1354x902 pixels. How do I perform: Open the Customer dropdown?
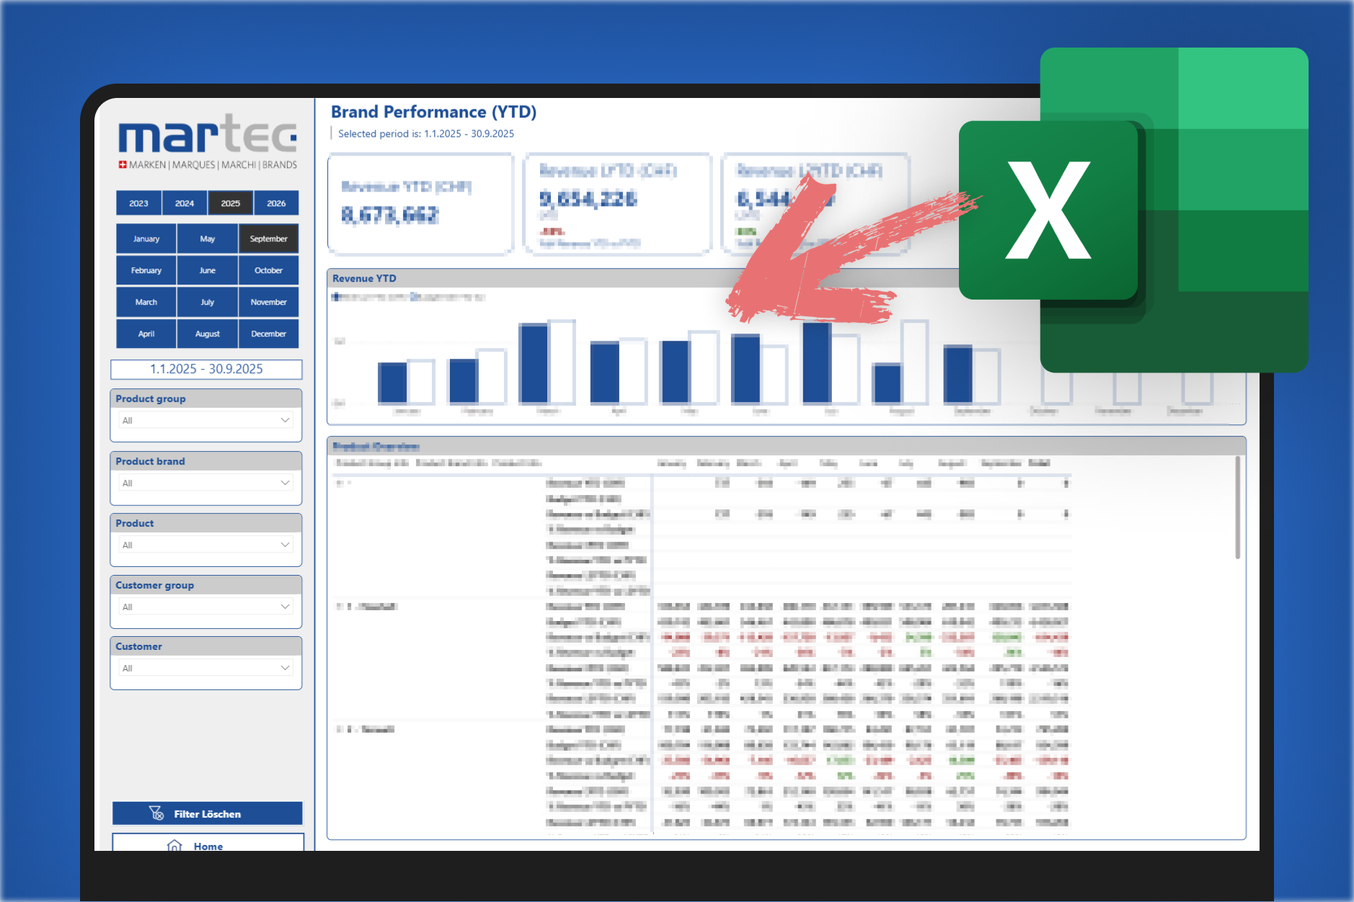[x=206, y=668]
